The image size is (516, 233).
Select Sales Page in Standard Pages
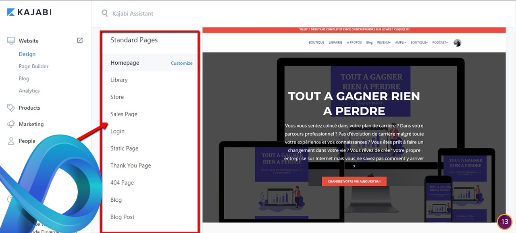coord(124,114)
